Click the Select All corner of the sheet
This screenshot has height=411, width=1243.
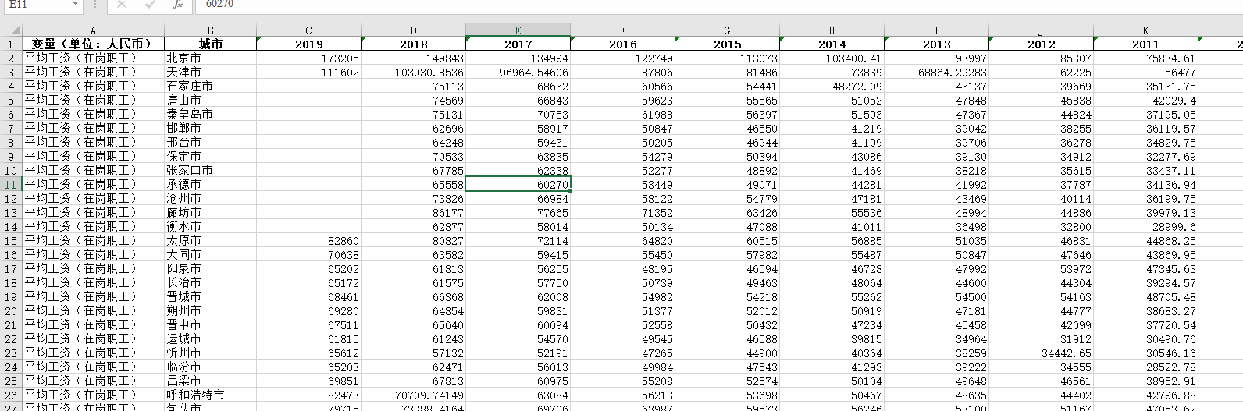(x=11, y=30)
